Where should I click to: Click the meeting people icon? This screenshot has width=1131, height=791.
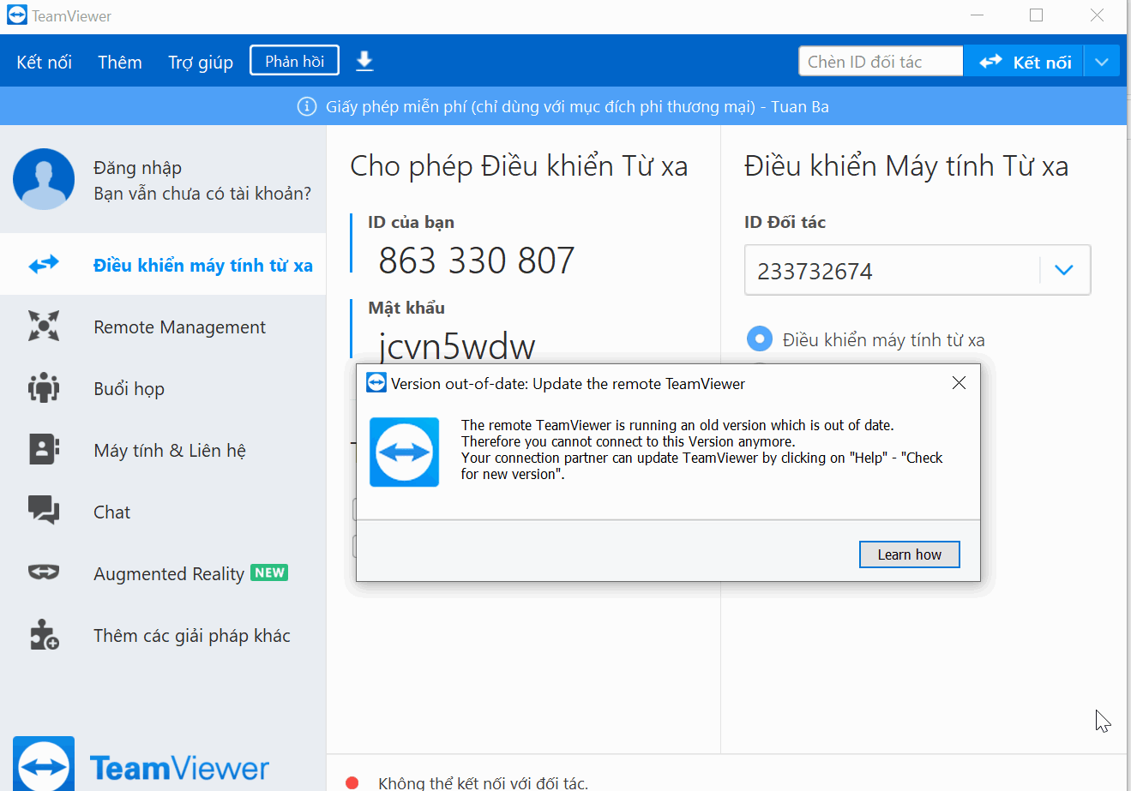44,387
